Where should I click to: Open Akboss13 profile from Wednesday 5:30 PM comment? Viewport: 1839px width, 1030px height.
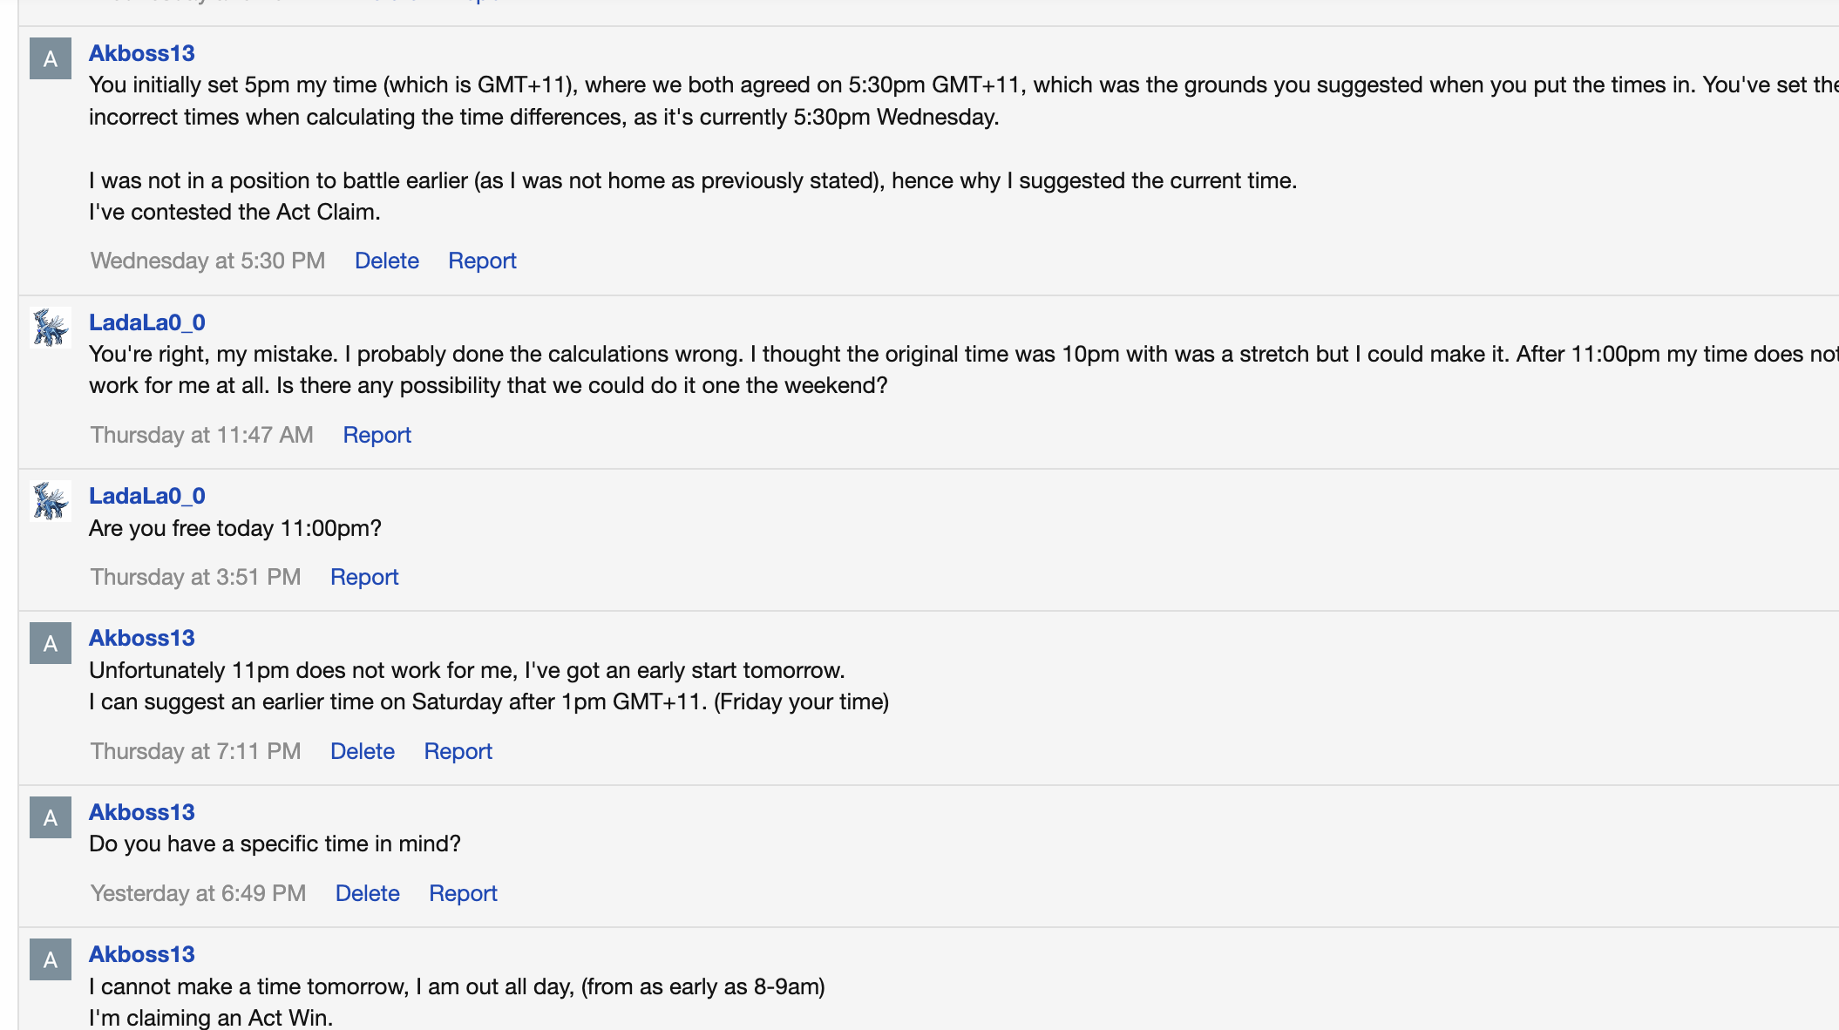(x=141, y=53)
